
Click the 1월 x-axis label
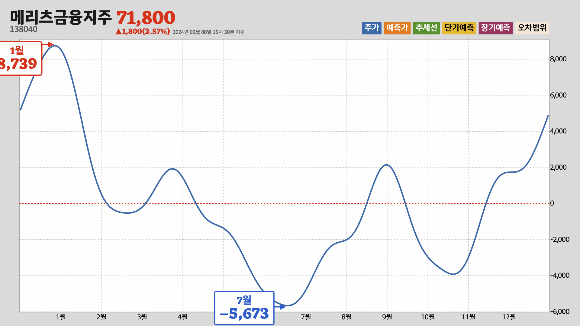coord(61,317)
